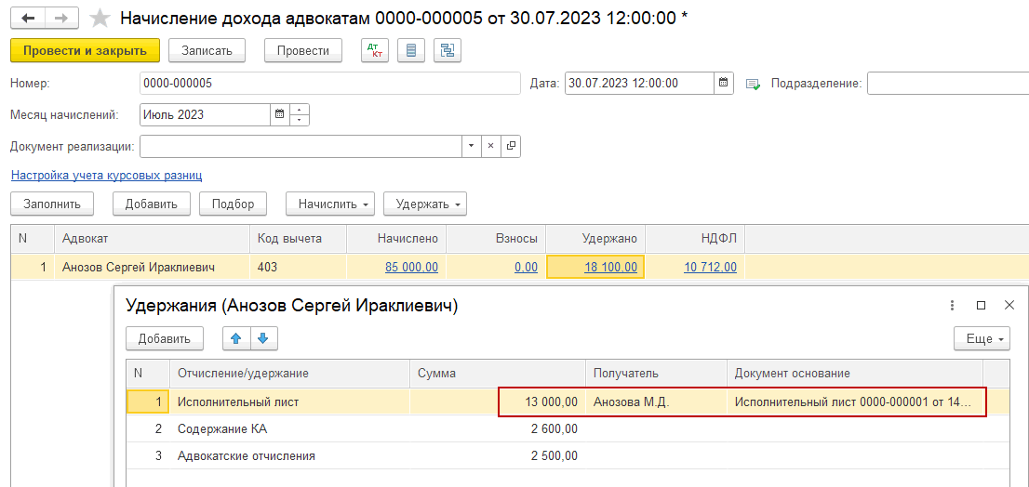This screenshot has height=487, width=1029.
Task: Open the document movements report icon
Action: point(411,50)
